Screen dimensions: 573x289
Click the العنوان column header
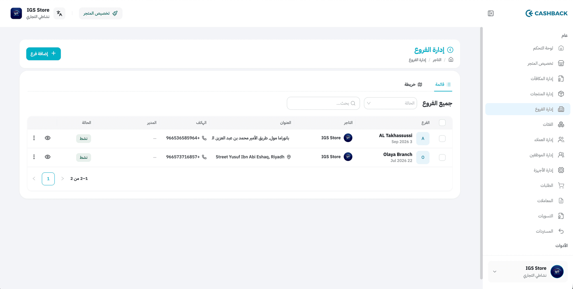(285, 123)
